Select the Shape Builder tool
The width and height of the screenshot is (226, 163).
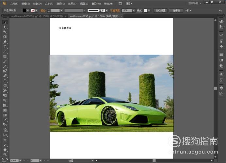tap(5, 100)
